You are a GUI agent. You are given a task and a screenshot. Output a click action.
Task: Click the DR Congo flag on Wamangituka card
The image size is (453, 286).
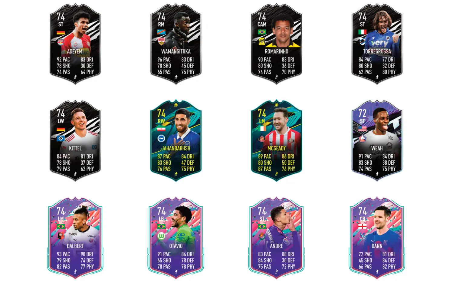(x=161, y=32)
